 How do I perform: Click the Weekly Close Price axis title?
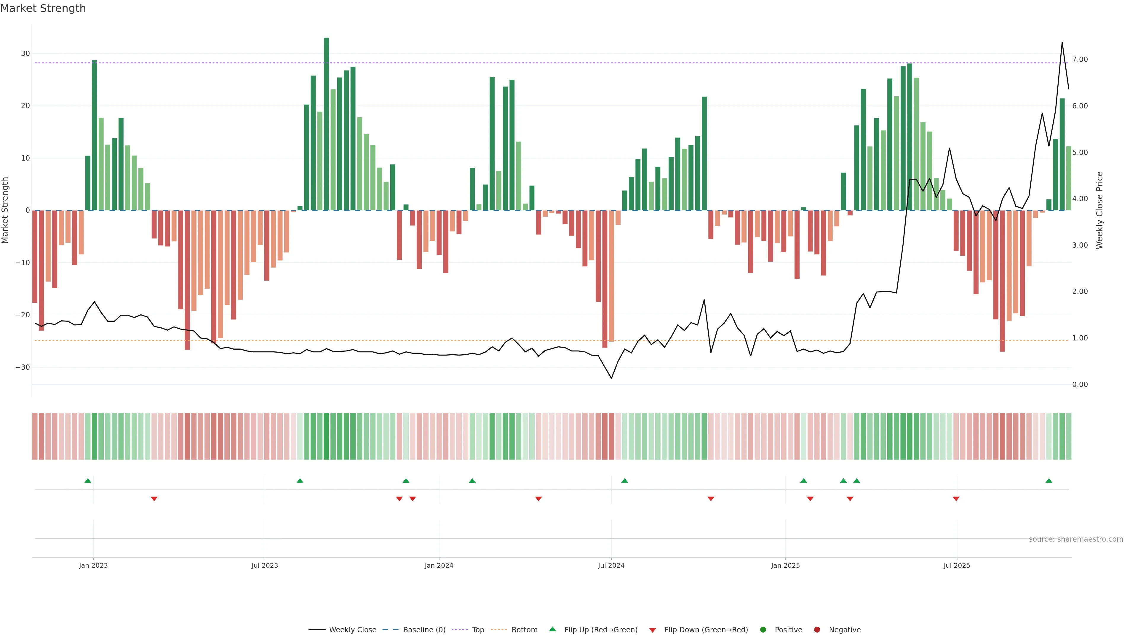1099,210
